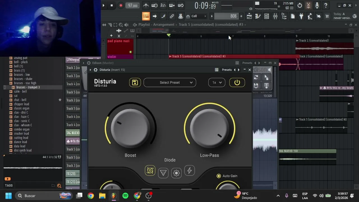The height and width of the screenshot is (202, 359).
Task: Open the help question mark icon
Action: pyautogui.click(x=326, y=5)
